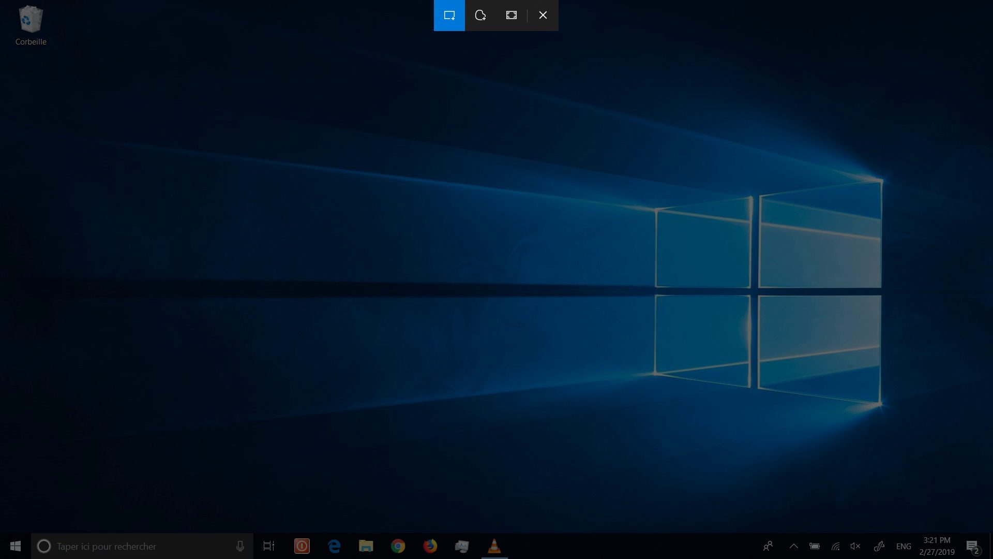Open the gray monitor app in taskbar
The image size is (993, 559).
pos(462,546)
